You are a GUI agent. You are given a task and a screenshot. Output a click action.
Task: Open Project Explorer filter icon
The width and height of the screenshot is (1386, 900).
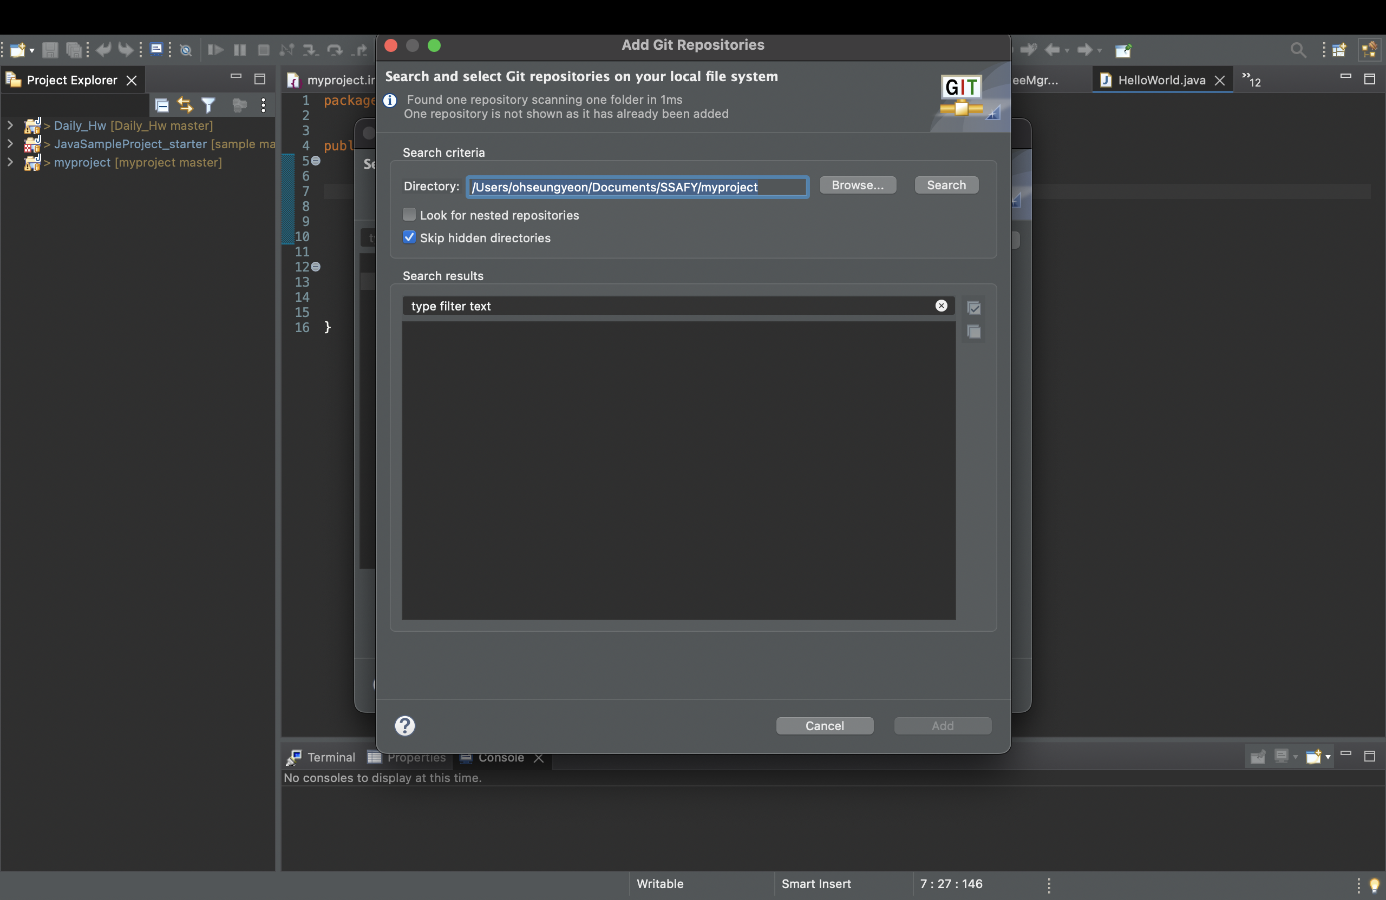click(x=208, y=105)
